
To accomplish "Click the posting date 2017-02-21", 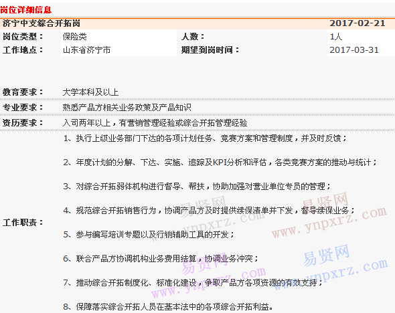I will point(358,23).
